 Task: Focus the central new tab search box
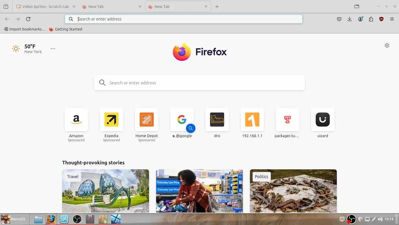tap(199, 83)
